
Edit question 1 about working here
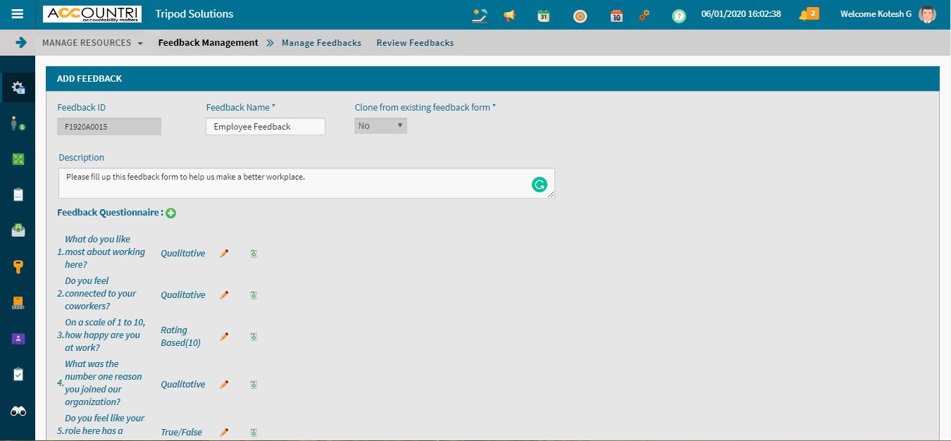(224, 253)
